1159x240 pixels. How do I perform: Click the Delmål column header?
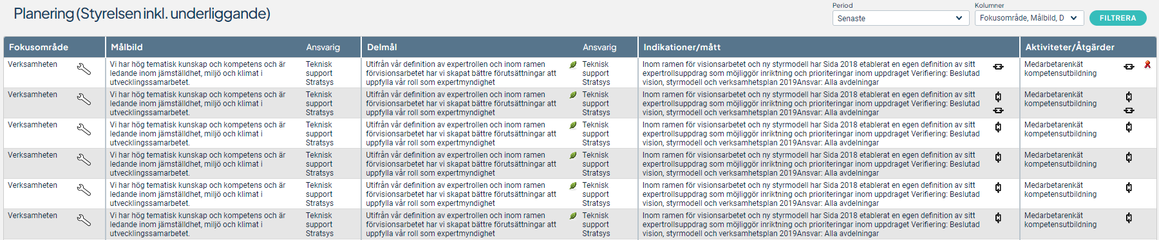382,47
